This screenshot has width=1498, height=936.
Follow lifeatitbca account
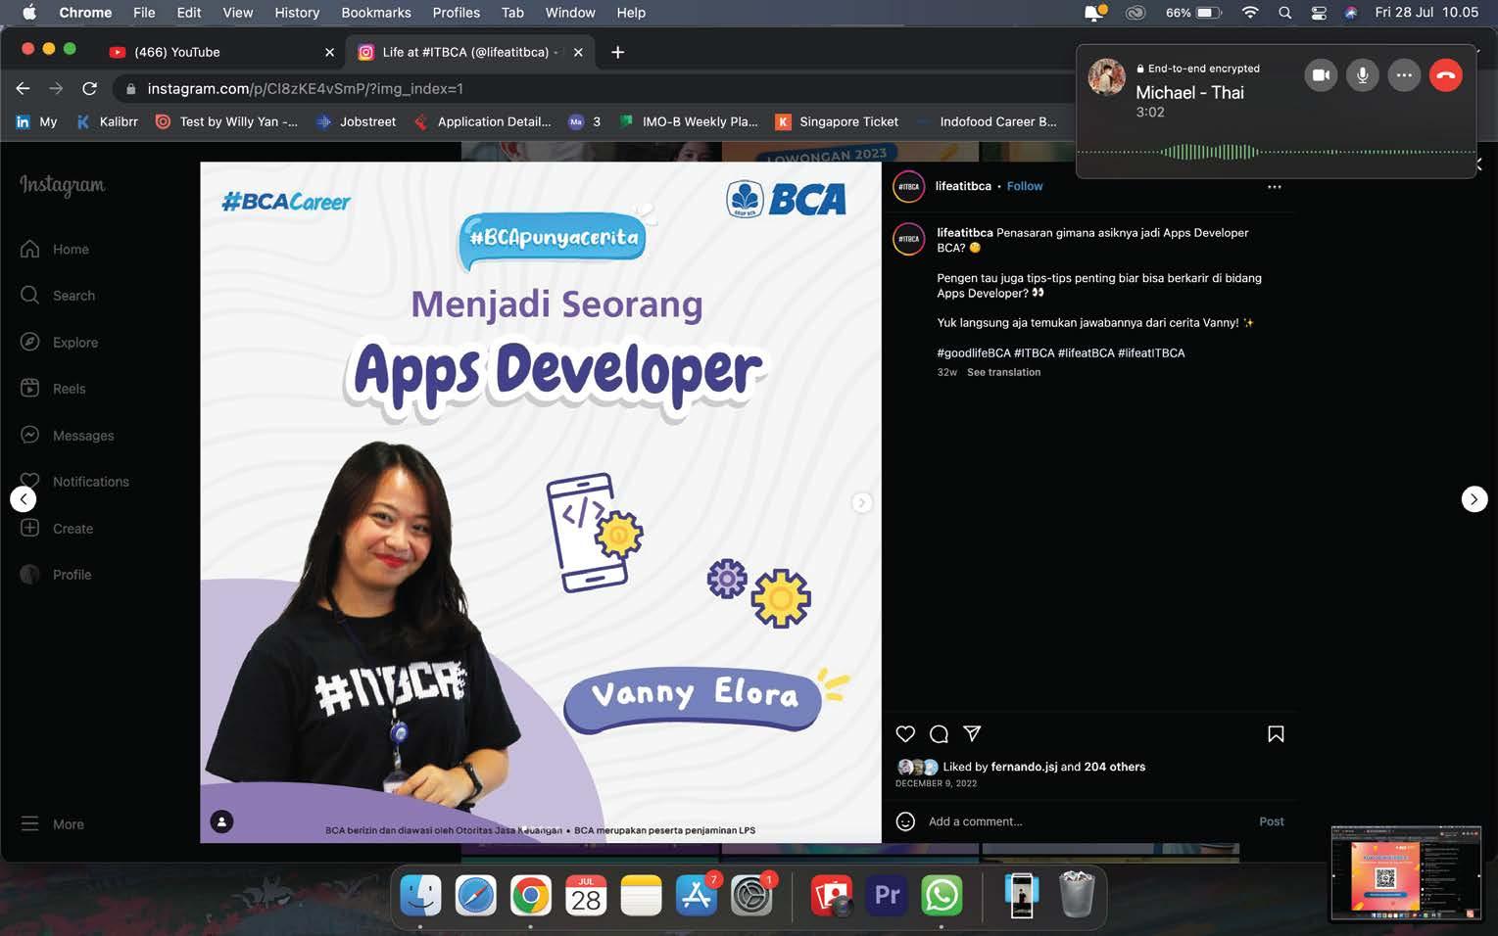(x=1025, y=186)
